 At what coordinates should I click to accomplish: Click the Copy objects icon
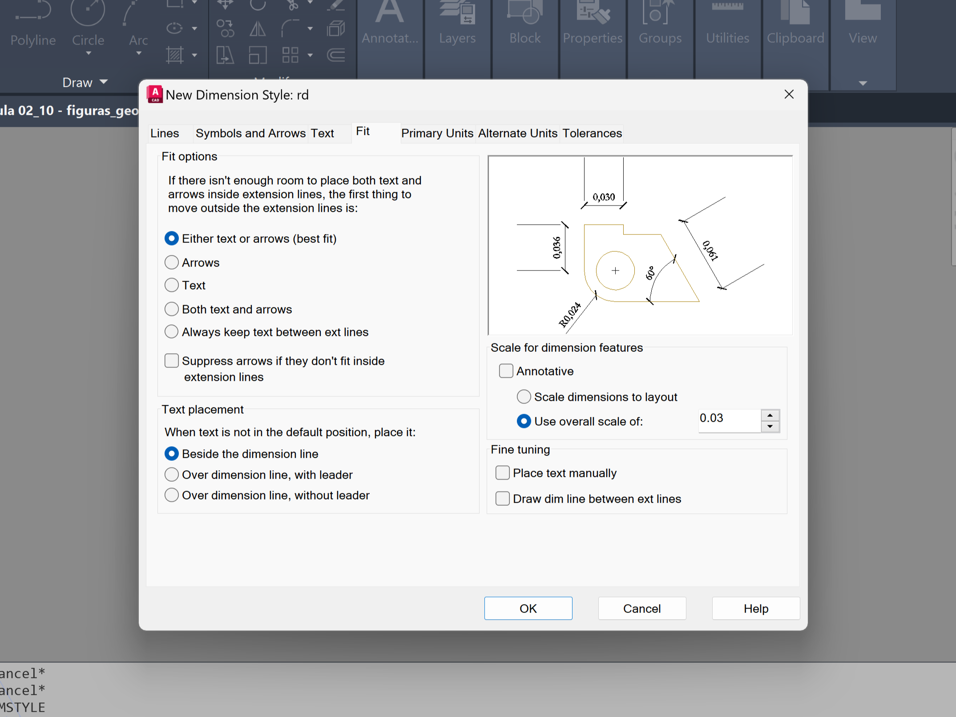[225, 29]
